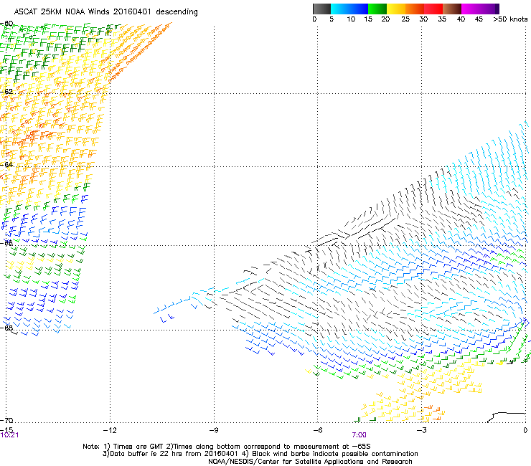Viewport: 531px width, 466px height.
Task: Select the red 30-35 knots legend band
Action: 433,9
